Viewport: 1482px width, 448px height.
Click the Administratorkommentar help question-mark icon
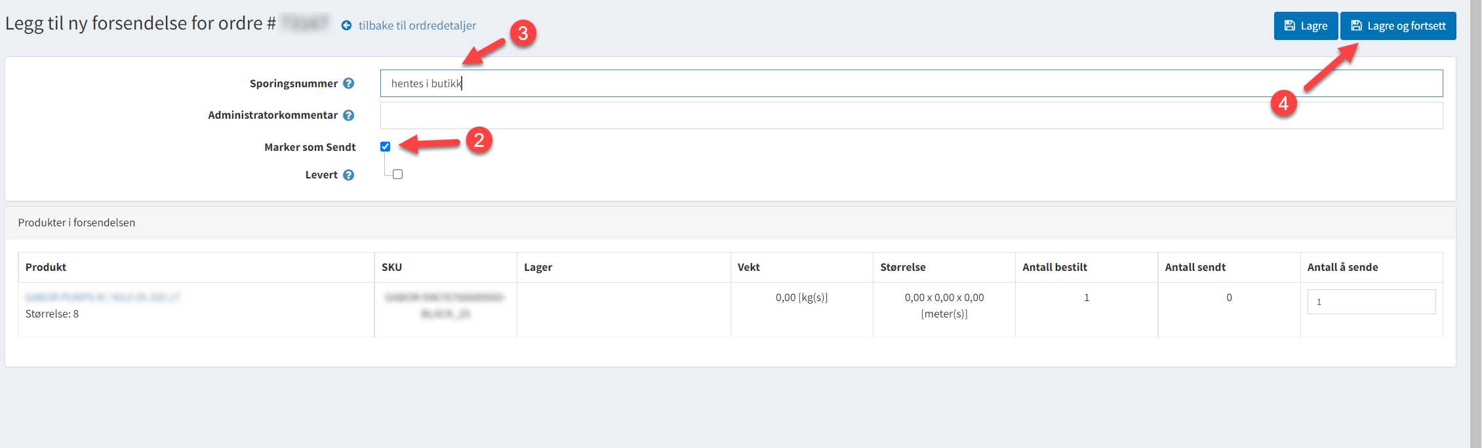[x=349, y=115]
